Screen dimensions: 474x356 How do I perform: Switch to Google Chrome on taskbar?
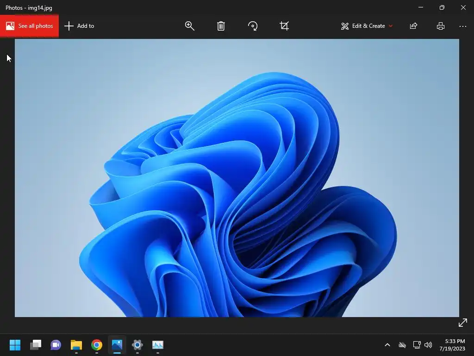(97, 345)
